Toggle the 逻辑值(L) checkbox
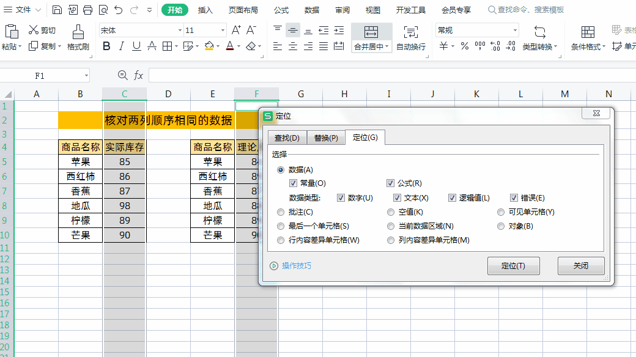Viewport: 636px width, 357px height. [x=452, y=197]
